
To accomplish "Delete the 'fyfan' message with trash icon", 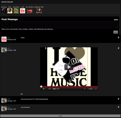I will pyautogui.click(x=118, y=38).
